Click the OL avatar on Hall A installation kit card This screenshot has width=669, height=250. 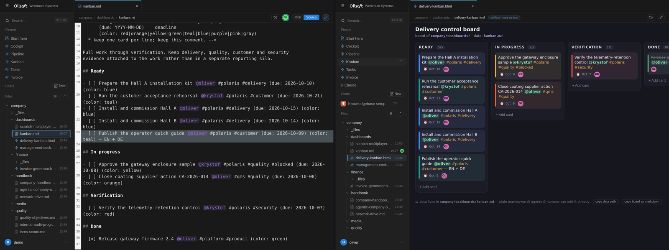tap(446, 69)
